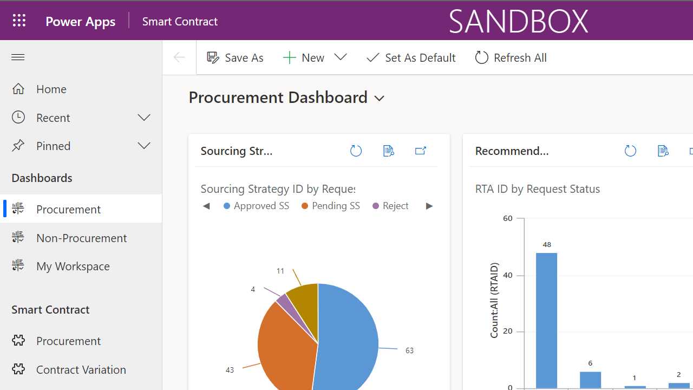Click the Non-Procurement dashboard icon

pyautogui.click(x=18, y=238)
